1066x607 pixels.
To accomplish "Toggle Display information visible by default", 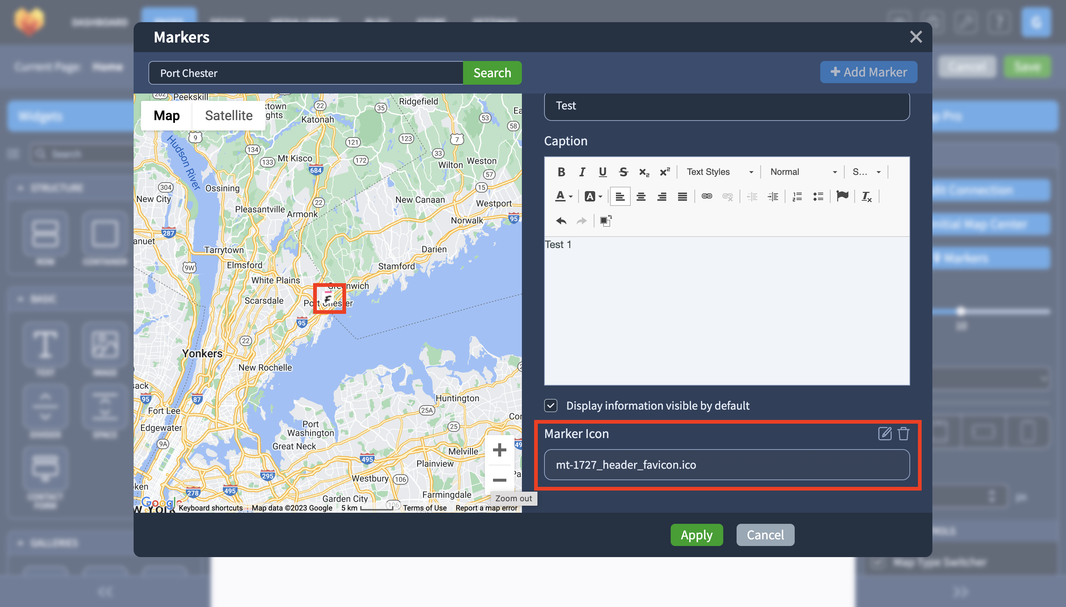I will [551, 406].
